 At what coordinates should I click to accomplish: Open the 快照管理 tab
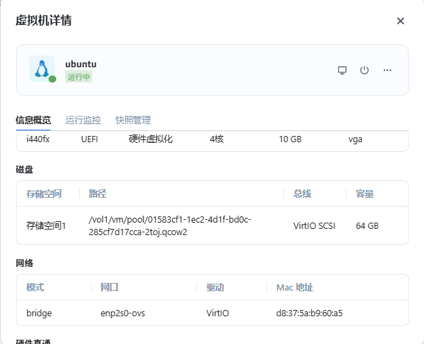133,120
